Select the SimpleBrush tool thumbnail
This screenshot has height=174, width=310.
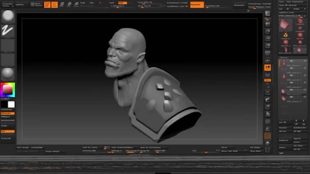[x=285, y=35]
